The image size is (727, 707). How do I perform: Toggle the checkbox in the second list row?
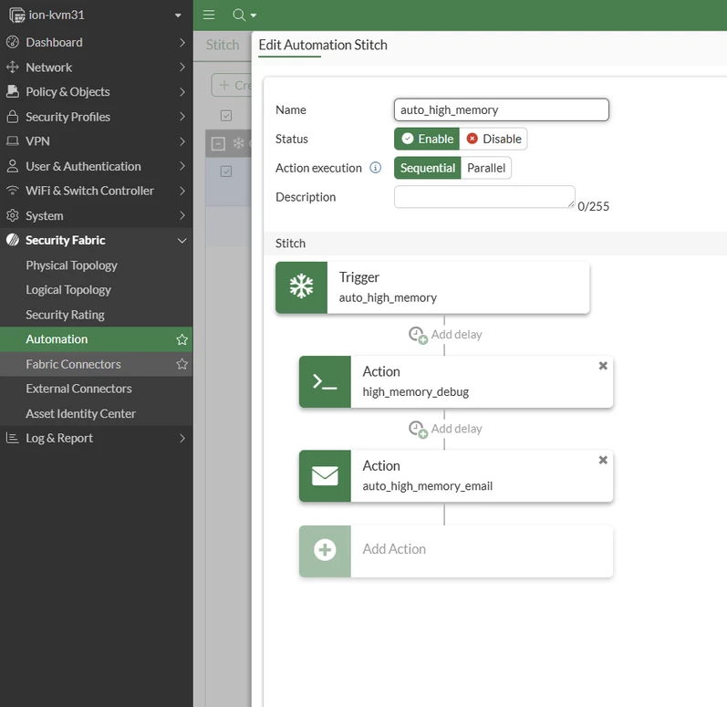tap(226, 172)
